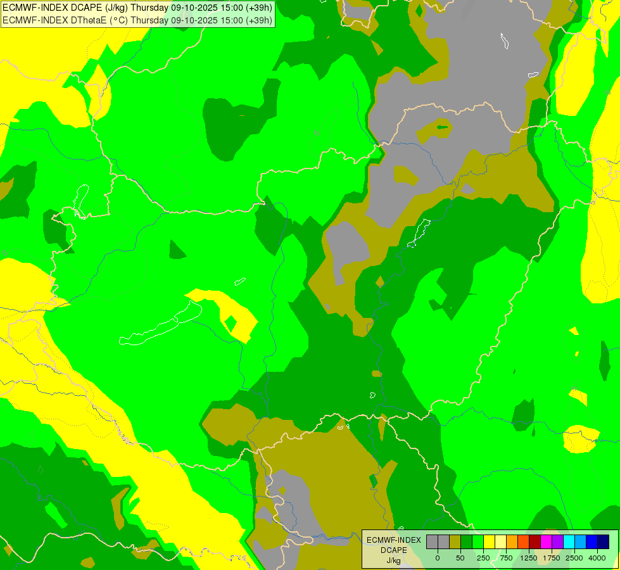This screenshot has width=620, height=570.
Task: Select the dark green legend swatch
Action: (467, 542)
